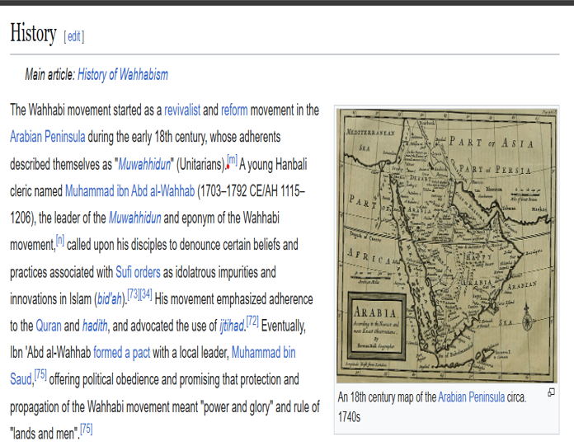Click the caption text '1740s'
574x446 pixels.
point(349,416)
